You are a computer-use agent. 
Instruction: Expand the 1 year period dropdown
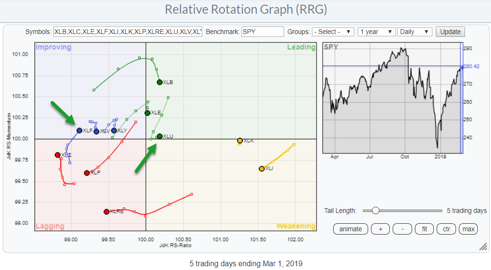tap(376, 32)
